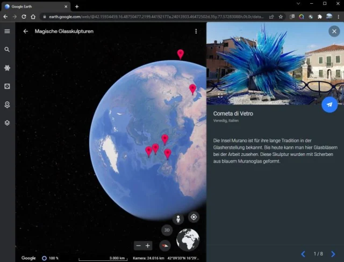
Task: Open Voyager ship's wheel icon
Action: tap(7, 68)
